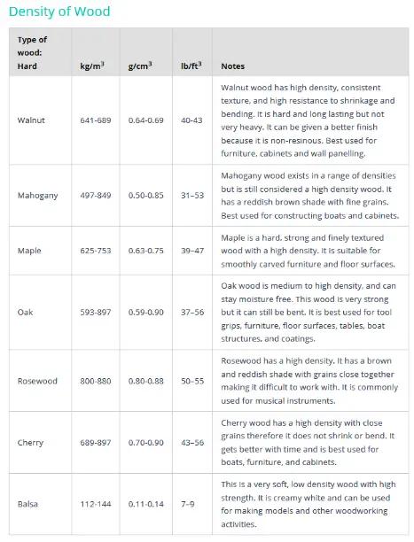The width and height of the screenshot is (414, 542).
Task: Select the Rosewood row name cell
Action: [x=40, y=381]
